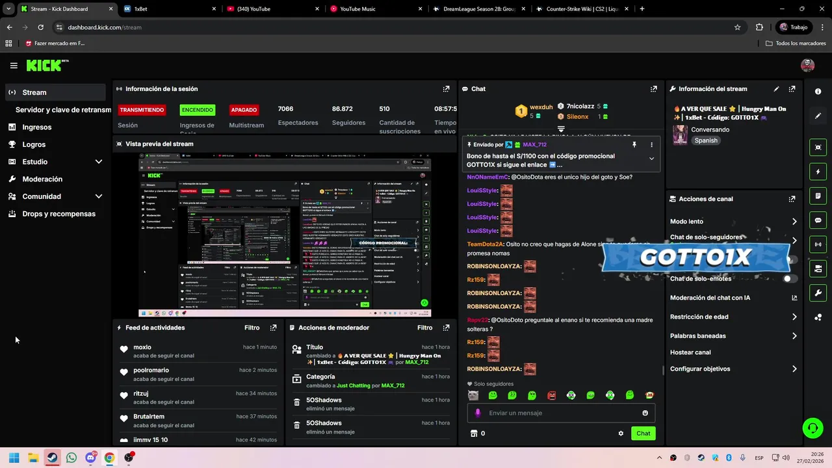Image resolution: width=832 pixels, height=468 pixels.
Task: Click the KICK logo
Action: coord(47,65)
